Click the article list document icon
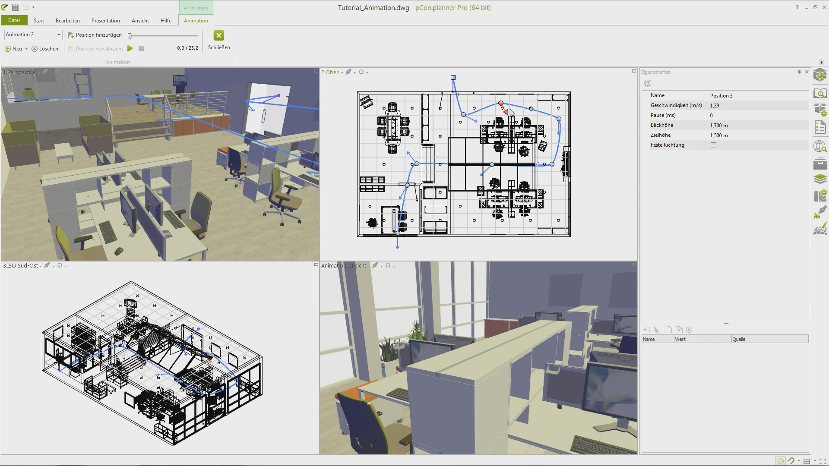 pyautogui.click(x=820, y=127)
